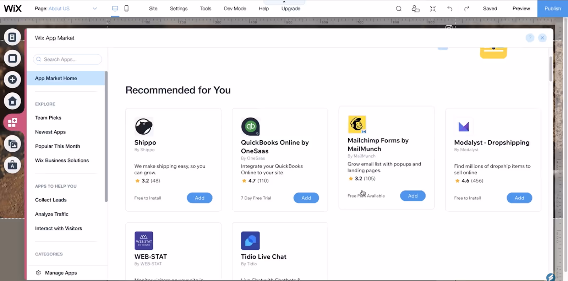Click the search magnifier in top bar
This screenshot has width=568, height=281.
coord(399,9)
